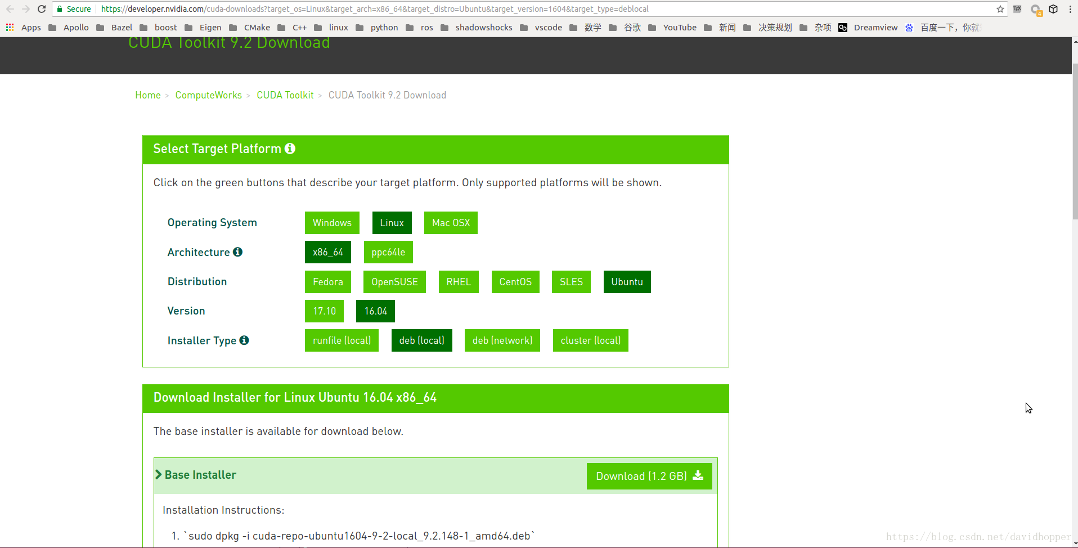
Task: Click the first extension icon next to the bookmark star
Action: click(x=1017, y=9)
